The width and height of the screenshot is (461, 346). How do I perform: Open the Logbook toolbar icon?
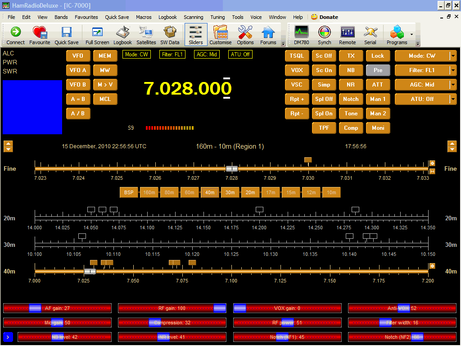[122, 35]
